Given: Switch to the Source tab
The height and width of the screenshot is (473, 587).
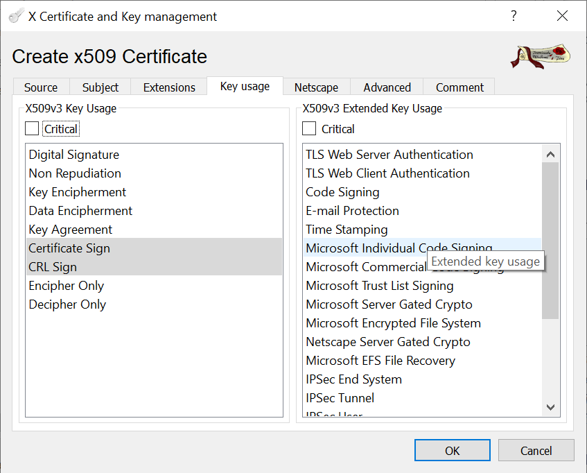Looking at the screenshot, I should (41, 87).
